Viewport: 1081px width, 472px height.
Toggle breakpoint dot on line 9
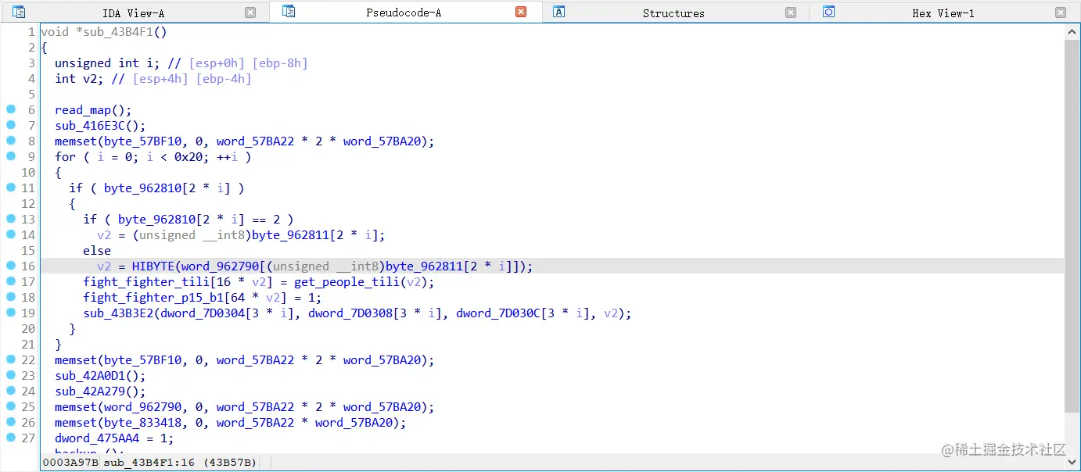[x=11, y=156]
